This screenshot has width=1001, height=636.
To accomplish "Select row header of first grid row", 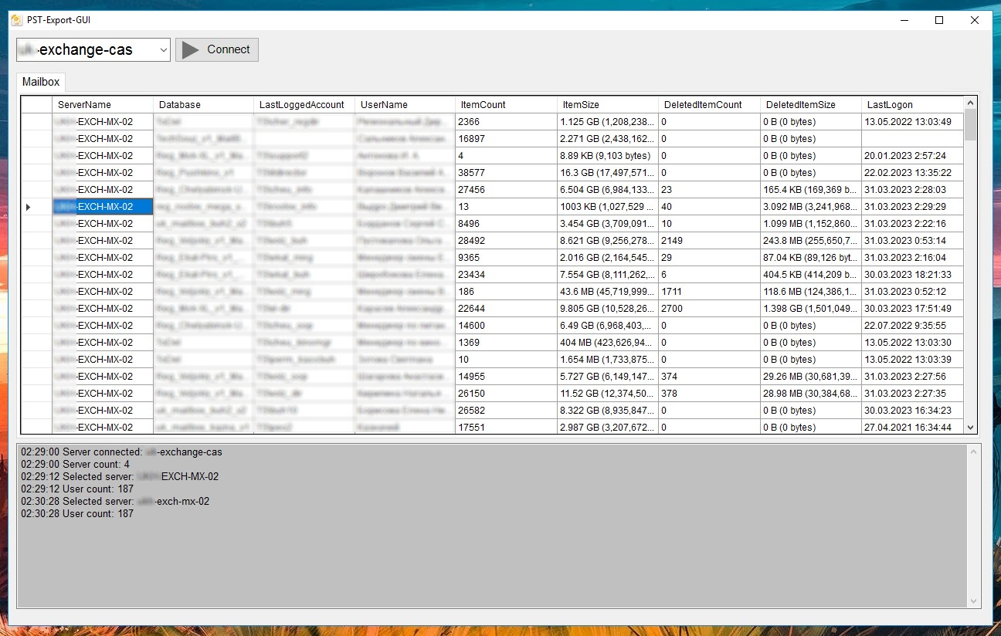I will click(36, 122).
